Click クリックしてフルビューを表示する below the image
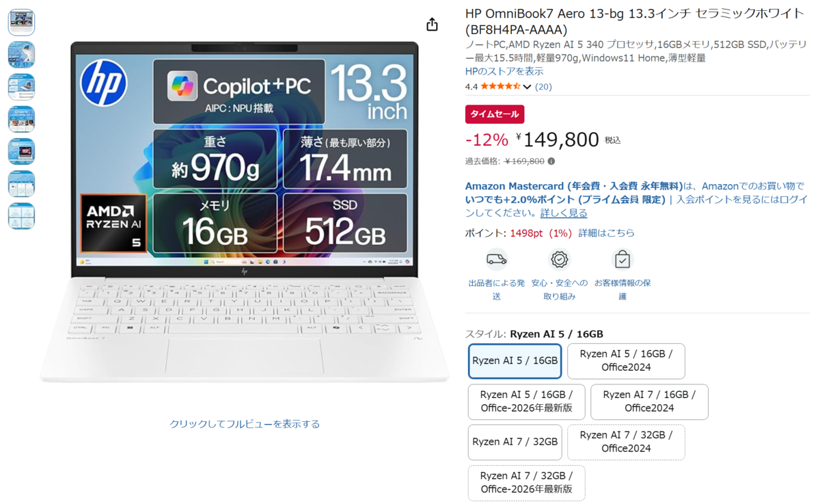Screen dimensions: 820x502 coord(245,424)
